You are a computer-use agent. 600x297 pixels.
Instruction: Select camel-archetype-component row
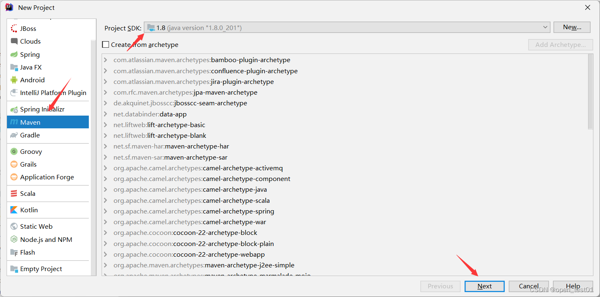point(345,179)
